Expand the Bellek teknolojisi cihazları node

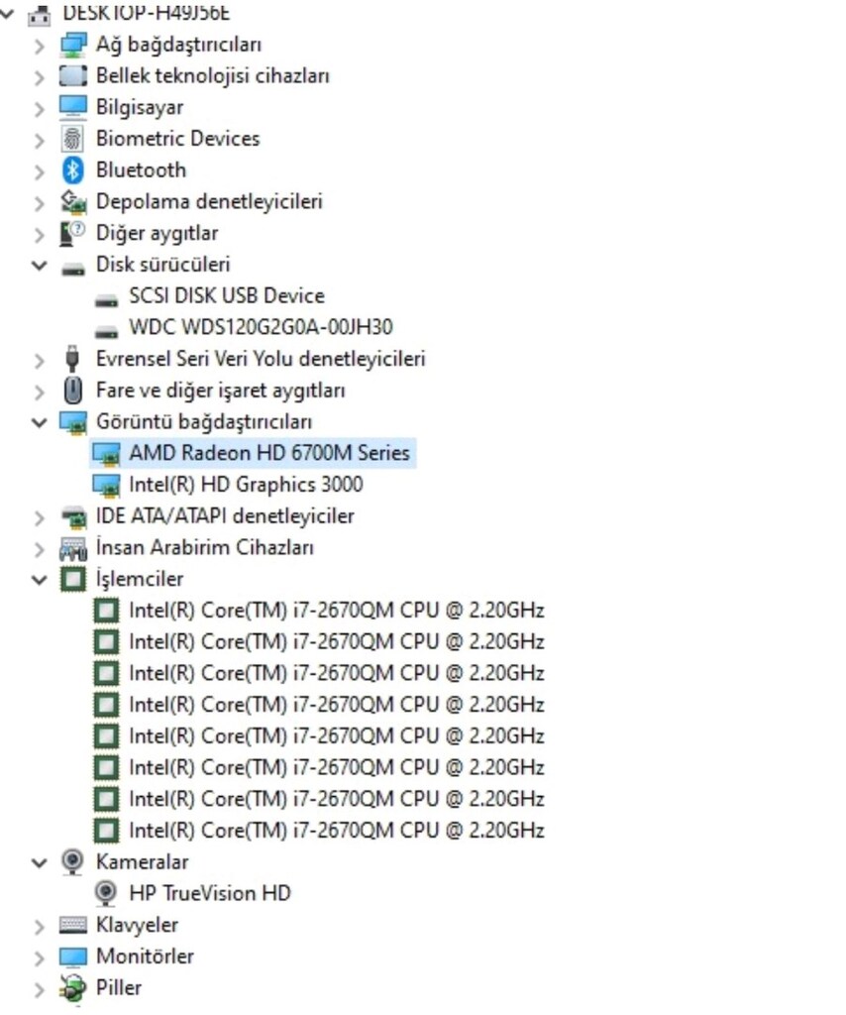[x=40, y=77]
